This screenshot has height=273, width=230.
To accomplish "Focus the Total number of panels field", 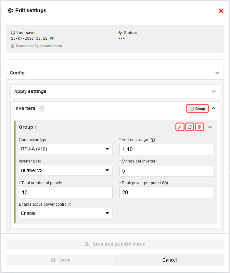I will 66,192.
